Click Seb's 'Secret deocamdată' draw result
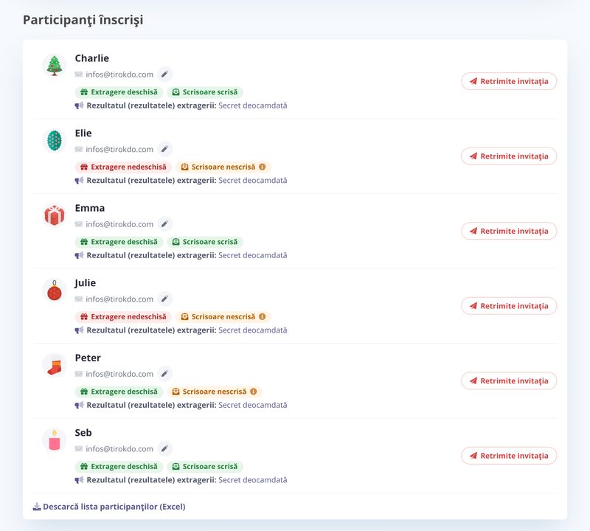 pyautogui.click(x=253, y=480)
